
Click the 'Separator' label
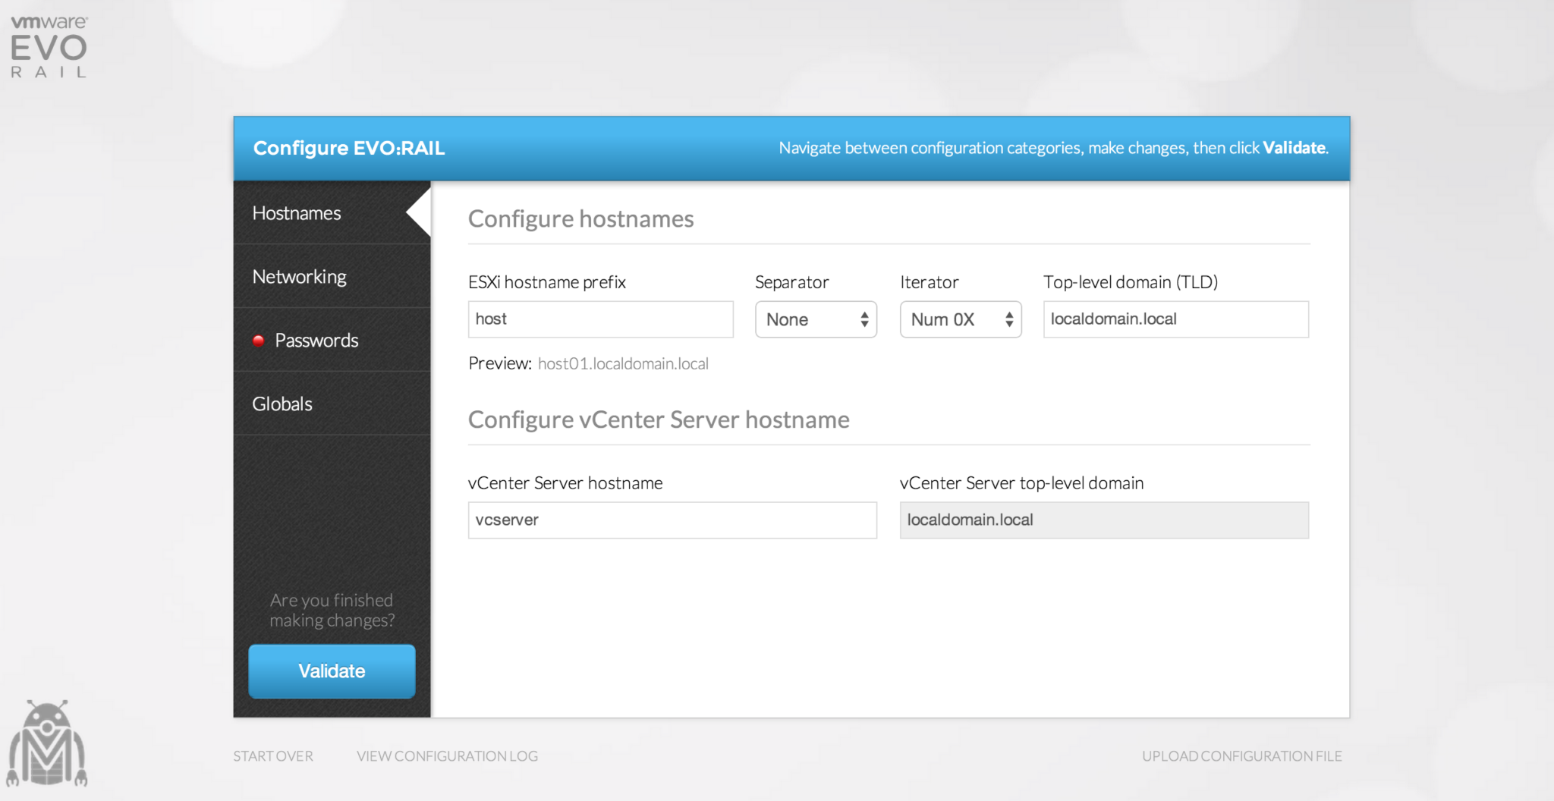click(x=791, y=282)
